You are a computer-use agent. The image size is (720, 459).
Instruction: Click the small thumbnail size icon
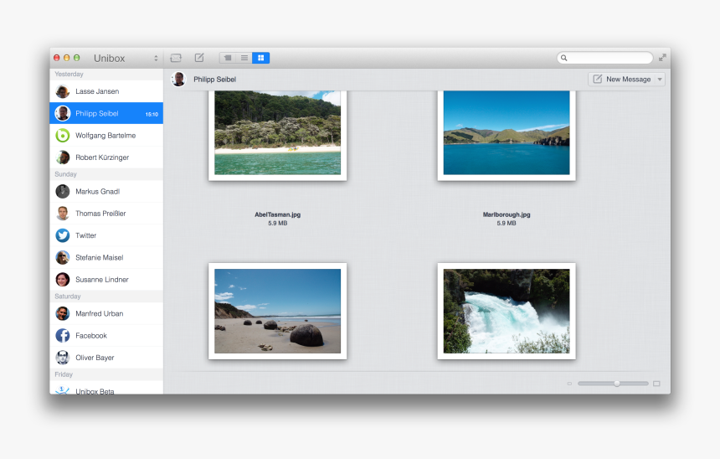pos(569,384)
